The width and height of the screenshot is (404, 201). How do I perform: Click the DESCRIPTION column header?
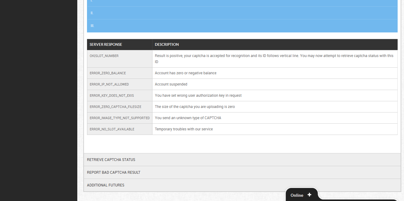(x=275, y=45)
